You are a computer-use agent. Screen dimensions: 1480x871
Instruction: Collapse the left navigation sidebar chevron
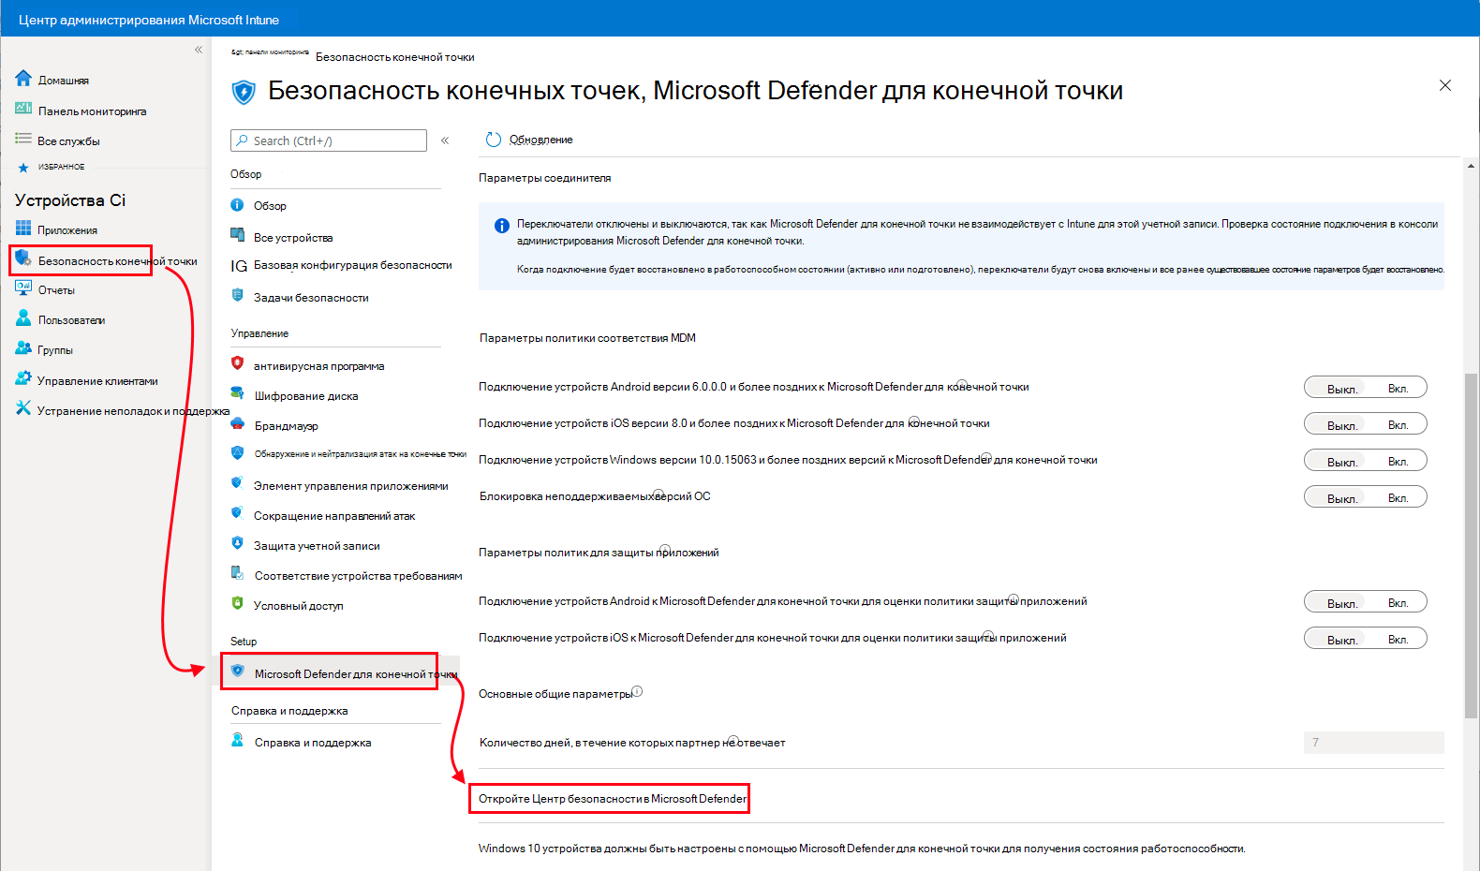(x=199, y=50)
